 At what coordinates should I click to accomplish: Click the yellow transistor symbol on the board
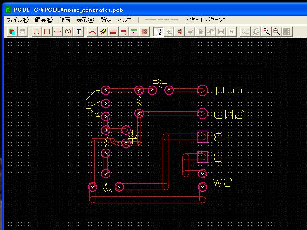(x=92, y=103)
